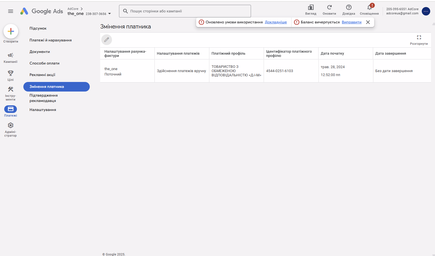Expand the the_one account dropdown arrow

(109, 14)
